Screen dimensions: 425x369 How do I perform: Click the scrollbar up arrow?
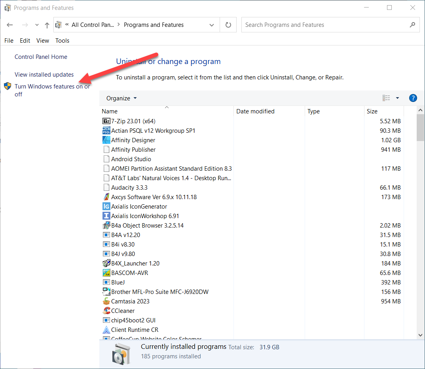[420, 110]
